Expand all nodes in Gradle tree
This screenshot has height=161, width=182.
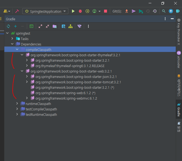(x=40, y=26)
